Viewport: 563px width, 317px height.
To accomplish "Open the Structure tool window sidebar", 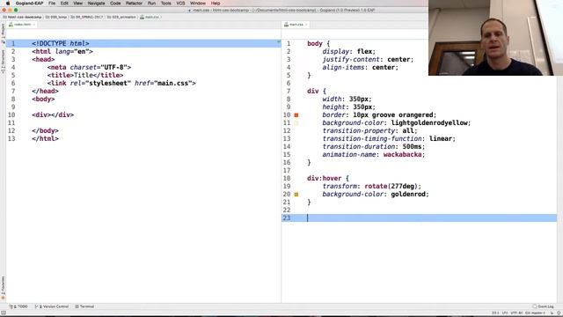I will (x=3, y=62).
